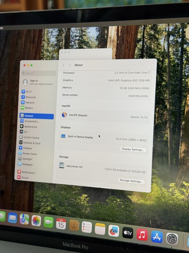Launch Reminders from the Dock
189x253 pixels.
[x=87, y=227]
